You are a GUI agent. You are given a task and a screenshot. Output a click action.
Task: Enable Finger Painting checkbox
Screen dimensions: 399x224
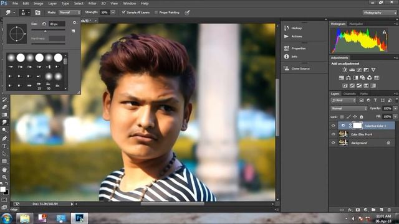156,12
